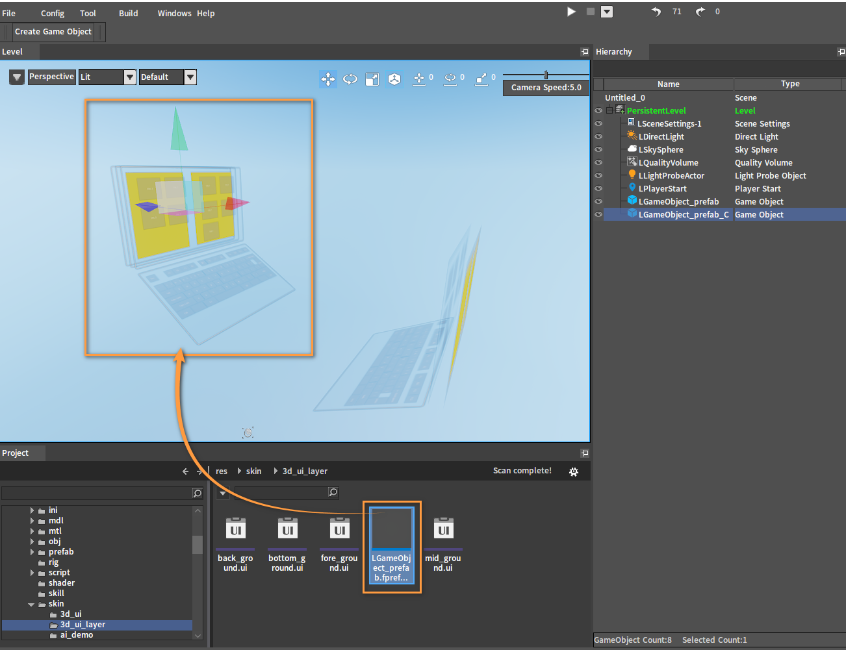Open the Tool menu
Viewport: 846px width, 650px height.
click(x=88, y=13)
